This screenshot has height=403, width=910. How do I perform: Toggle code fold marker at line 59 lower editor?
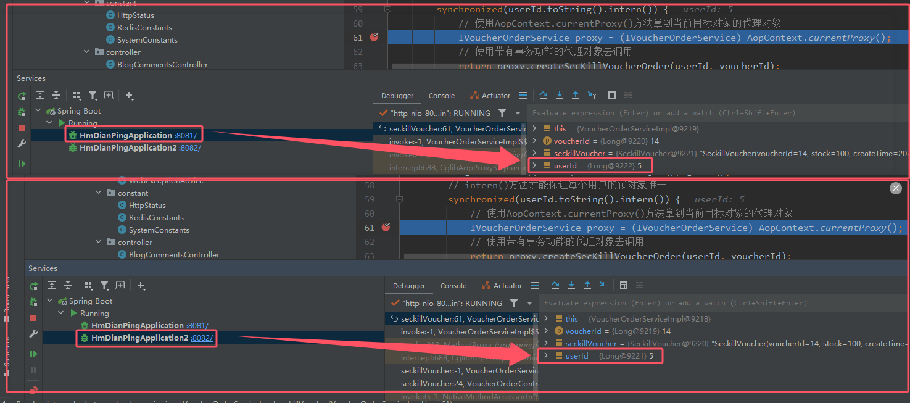tap(399, 200)
